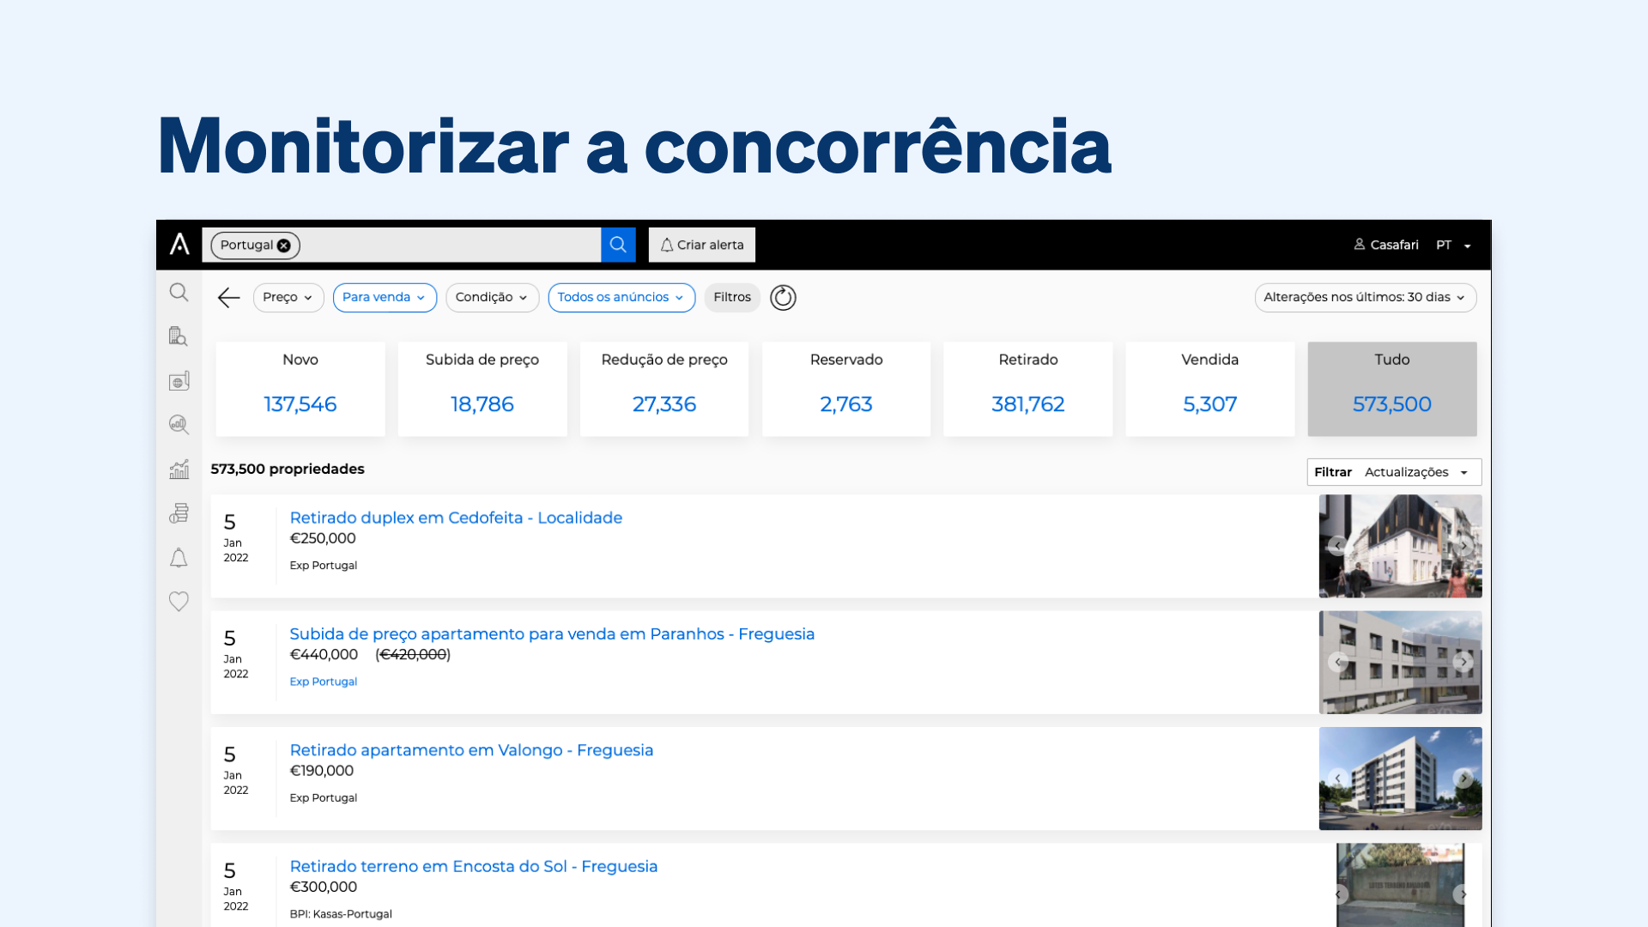Select the Vendida category tab
Image resolution: width=1648 pixels, height=927 pixels.
click(1209, 389)
